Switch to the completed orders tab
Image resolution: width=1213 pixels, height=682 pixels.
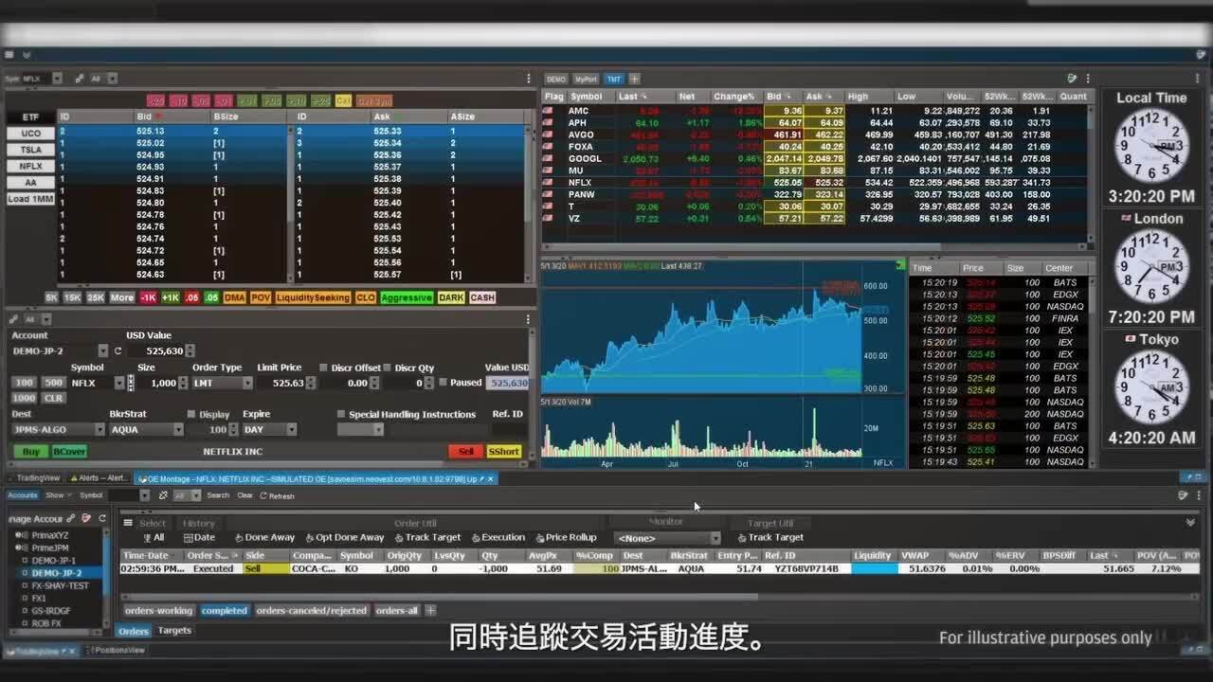coord(225,611)
